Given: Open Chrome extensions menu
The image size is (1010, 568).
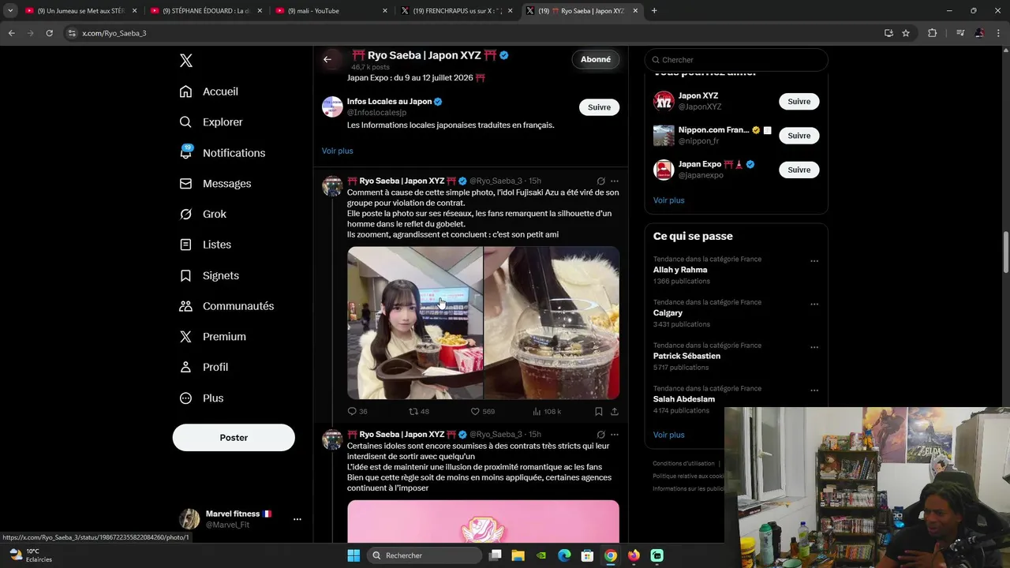Looking at the screenshot, I should pos(932,33).
